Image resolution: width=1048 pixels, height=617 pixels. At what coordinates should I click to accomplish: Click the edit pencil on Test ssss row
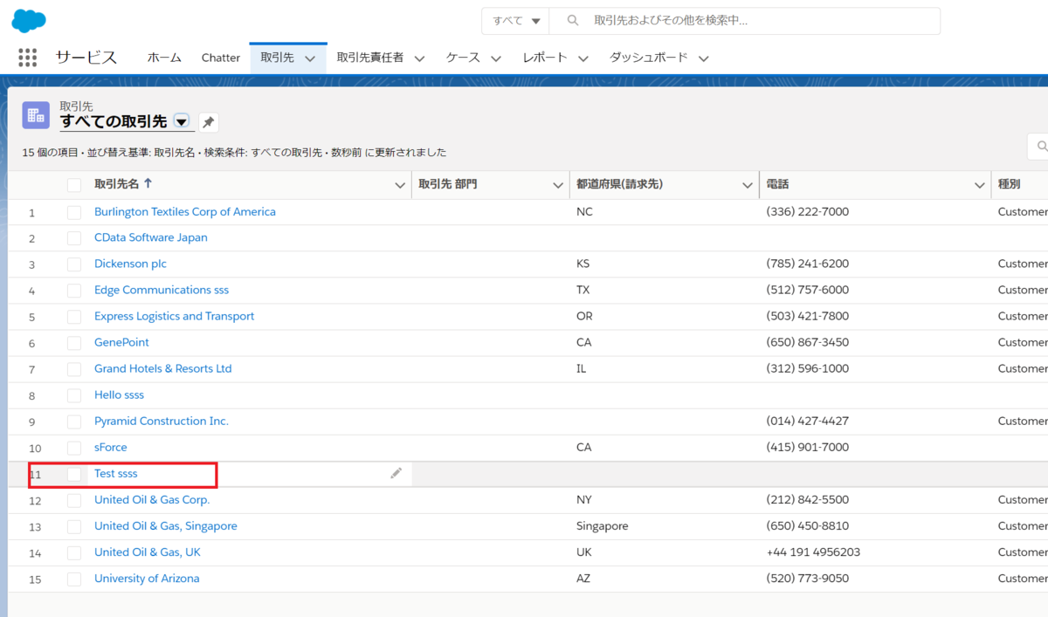pyautogui.click(x=396, y=473)
